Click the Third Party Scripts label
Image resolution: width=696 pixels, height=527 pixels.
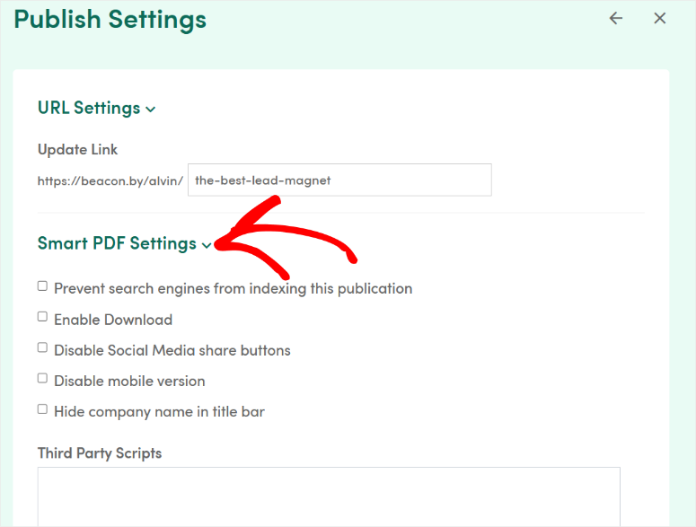point(100,453)
